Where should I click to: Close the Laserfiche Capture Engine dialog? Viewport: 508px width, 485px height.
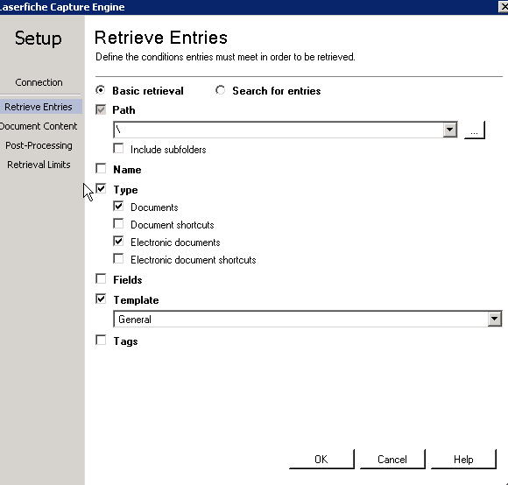click(x=503, y=6)
